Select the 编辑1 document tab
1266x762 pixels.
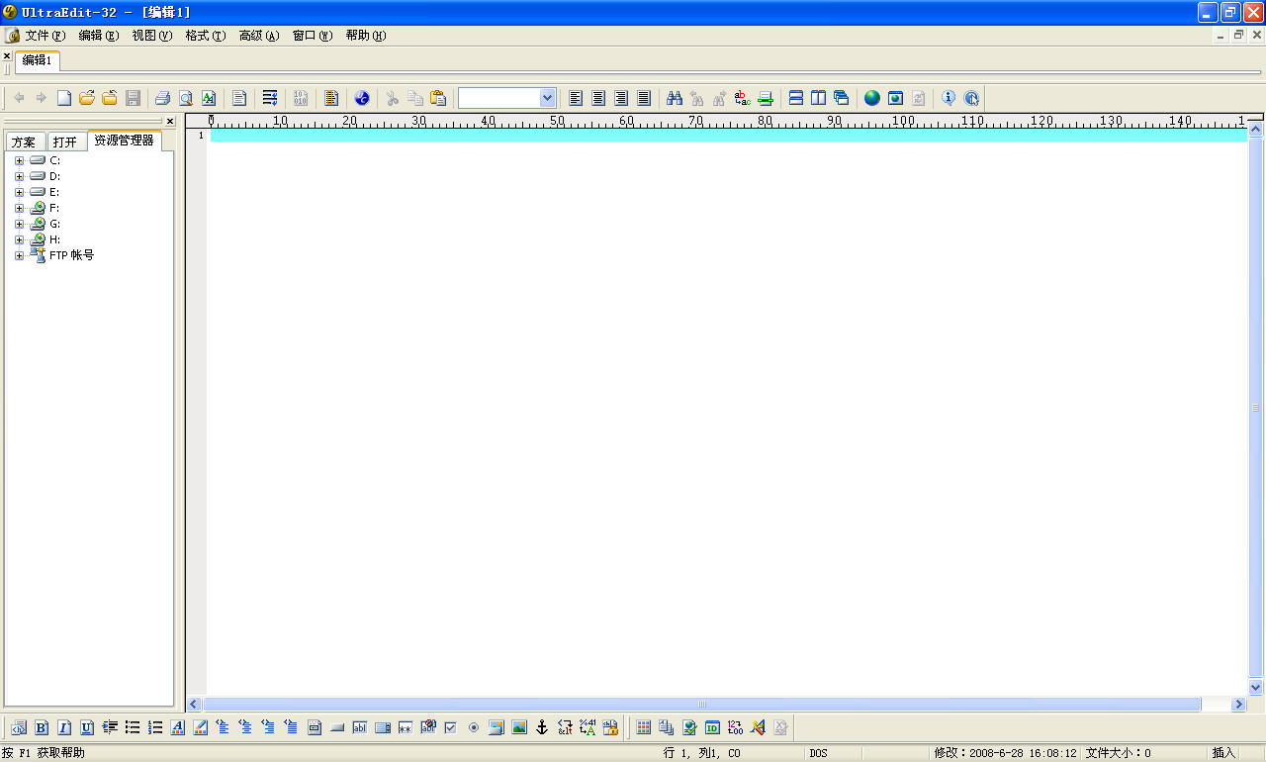(x=38, y=60)
